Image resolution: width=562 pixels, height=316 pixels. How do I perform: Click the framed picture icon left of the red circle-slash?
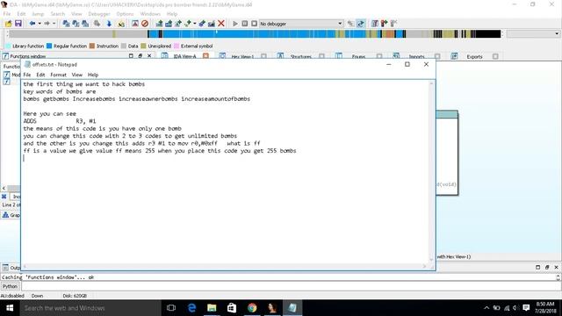135,24
